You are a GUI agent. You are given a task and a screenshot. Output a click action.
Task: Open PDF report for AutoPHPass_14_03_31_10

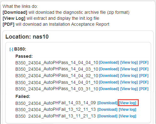[x=144, y=89]
